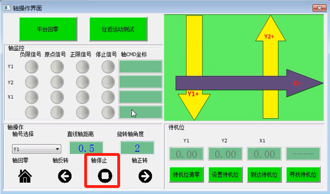The image size is (330, 194).
Task: Click the purple X+ right arrow
Action: 247,83
